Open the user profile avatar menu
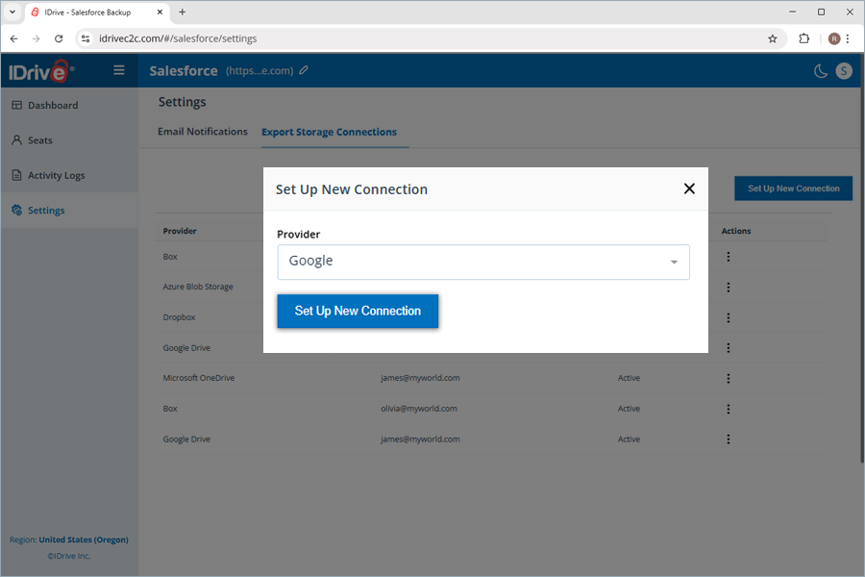This screenshot has width=865, height=577. pos(843,70)
